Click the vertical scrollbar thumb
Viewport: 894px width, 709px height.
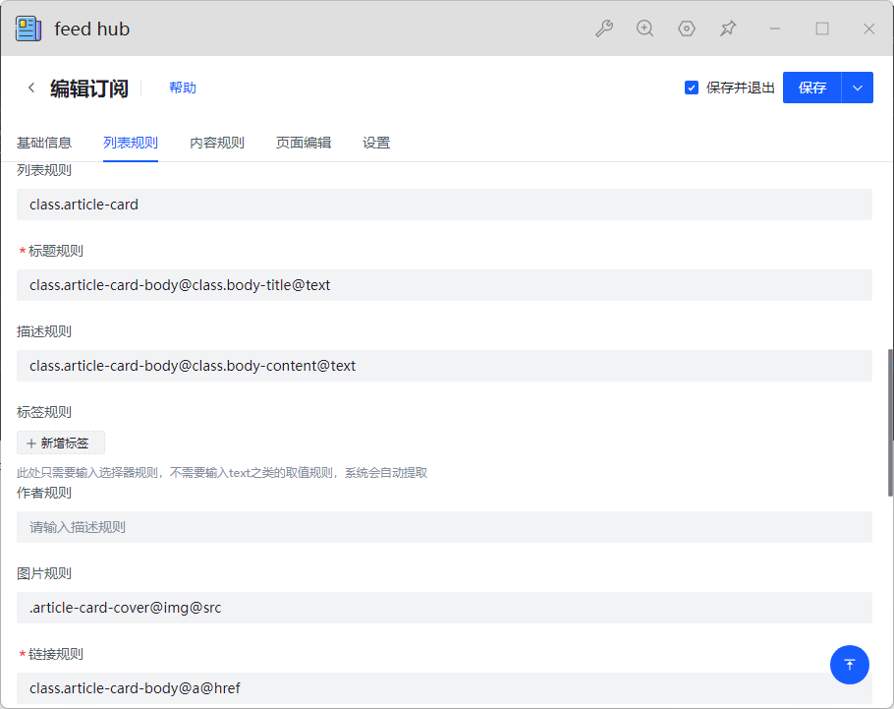click(891, 423)
